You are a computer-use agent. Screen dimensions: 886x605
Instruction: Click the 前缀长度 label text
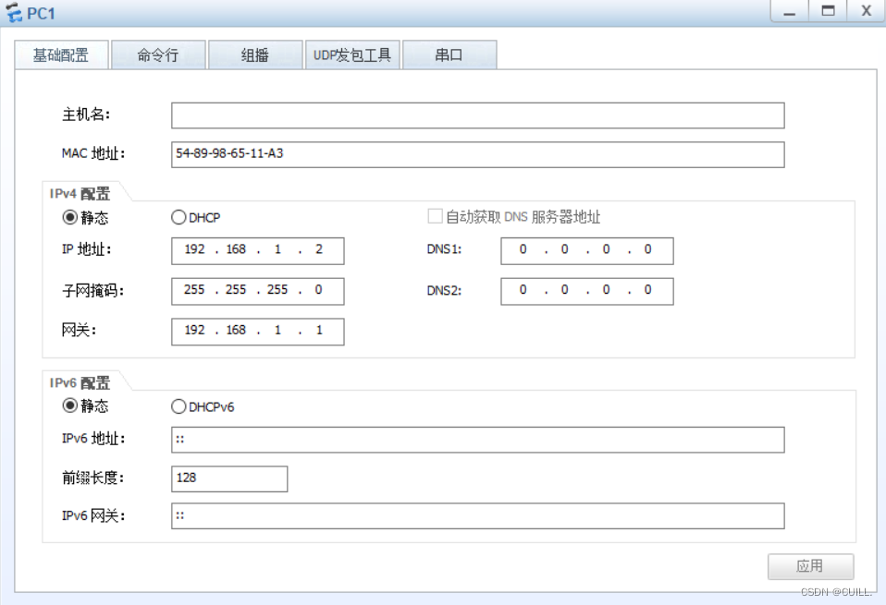click(93, 478)
